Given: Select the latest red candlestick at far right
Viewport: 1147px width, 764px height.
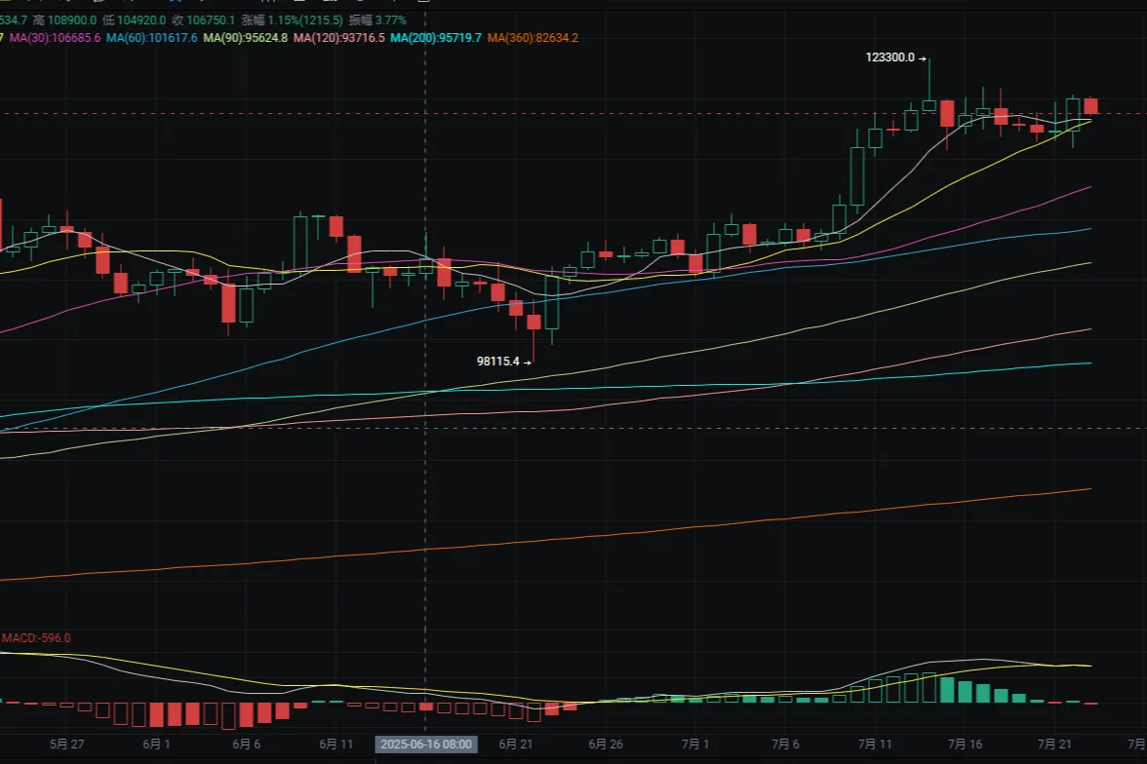Looking at the screenshot, I should 1090,106.
